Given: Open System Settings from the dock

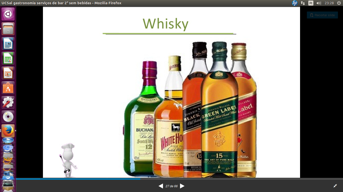Looking at the screenshot, I should pos(8,102).
